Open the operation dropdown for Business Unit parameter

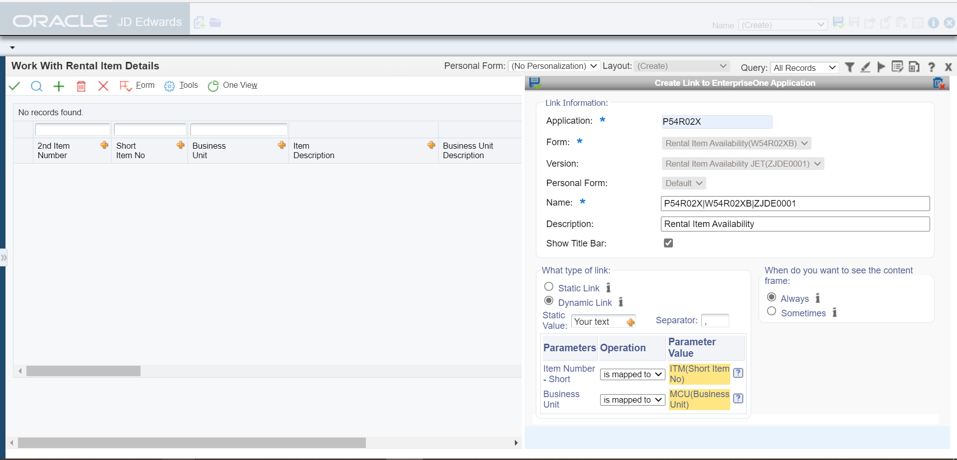coord(633,400)
